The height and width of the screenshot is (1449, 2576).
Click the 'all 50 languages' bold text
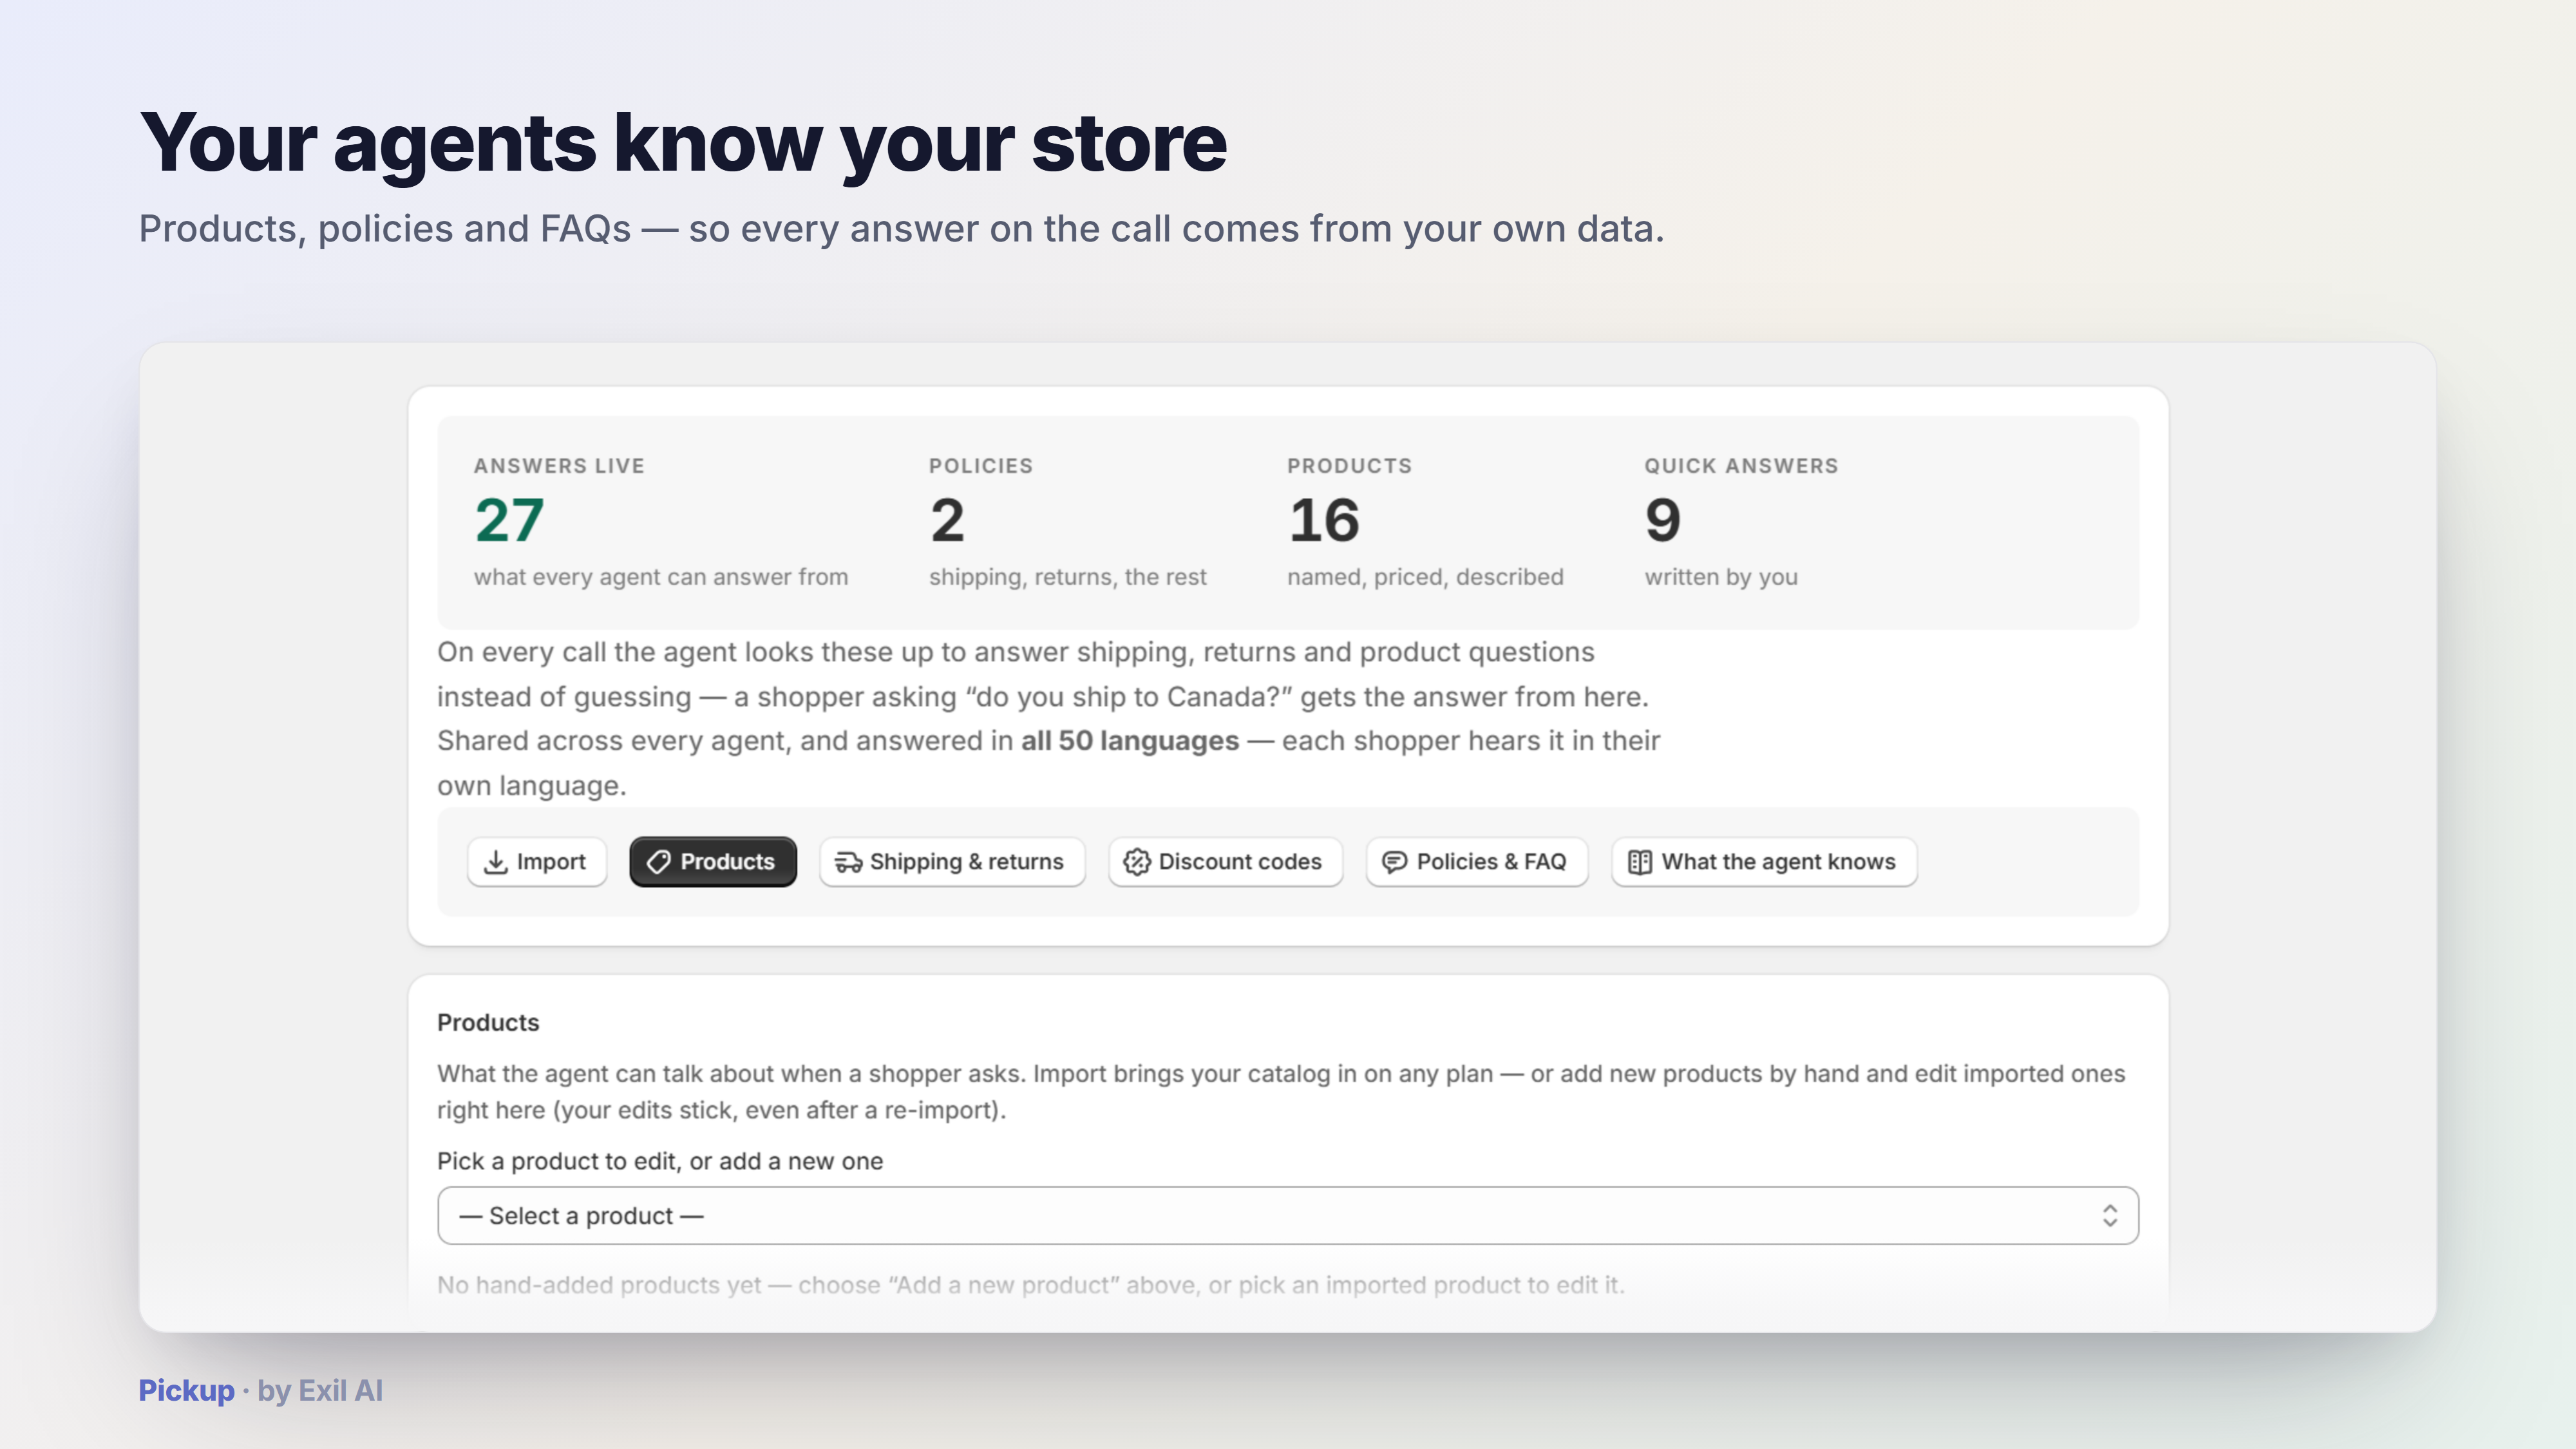[1130, 741]
